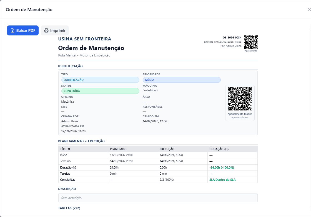
Task: Click the Imprimir button
Action: click(55, 30)
